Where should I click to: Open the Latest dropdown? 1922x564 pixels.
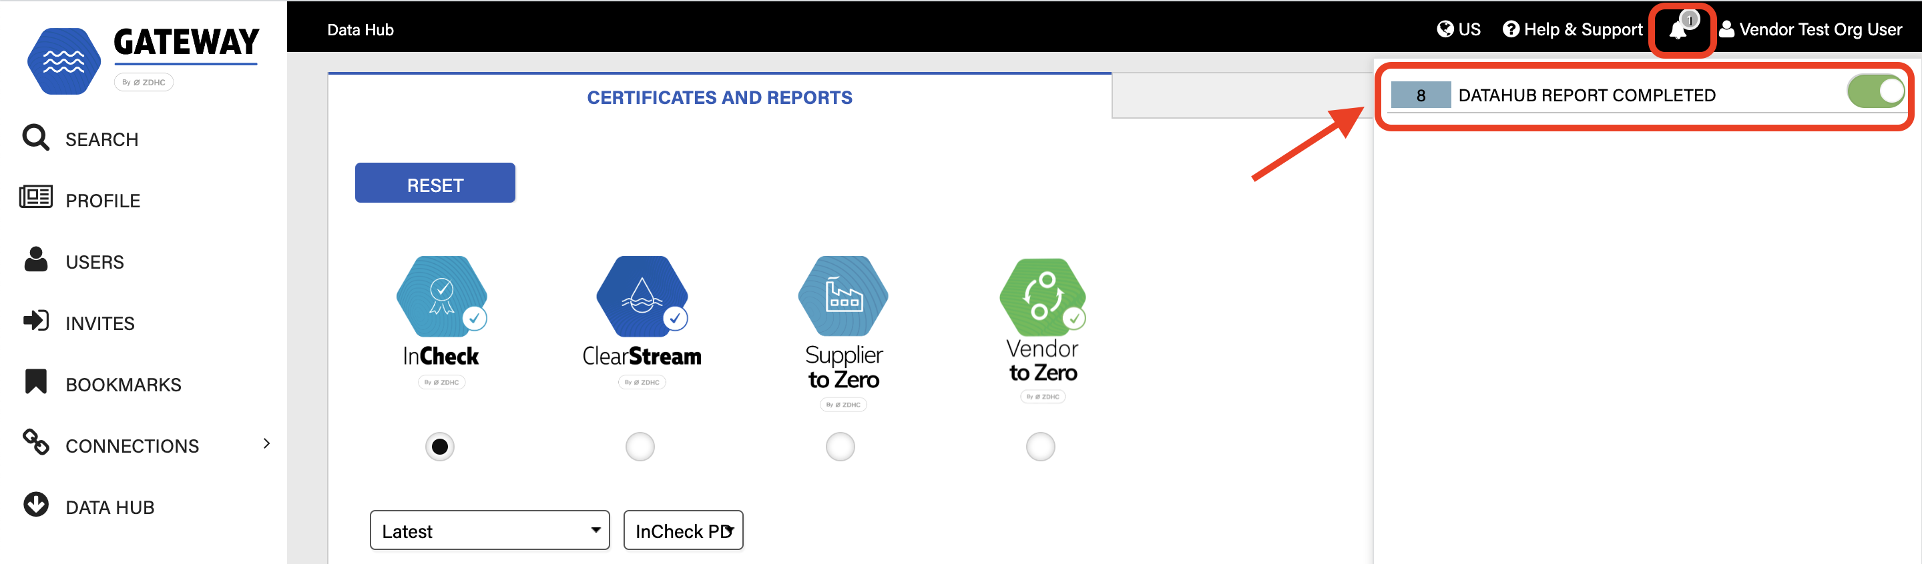[489, 531]
